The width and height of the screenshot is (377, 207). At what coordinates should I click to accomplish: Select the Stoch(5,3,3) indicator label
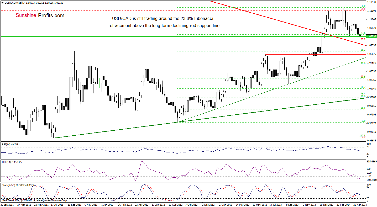click(x=18, y=185)
